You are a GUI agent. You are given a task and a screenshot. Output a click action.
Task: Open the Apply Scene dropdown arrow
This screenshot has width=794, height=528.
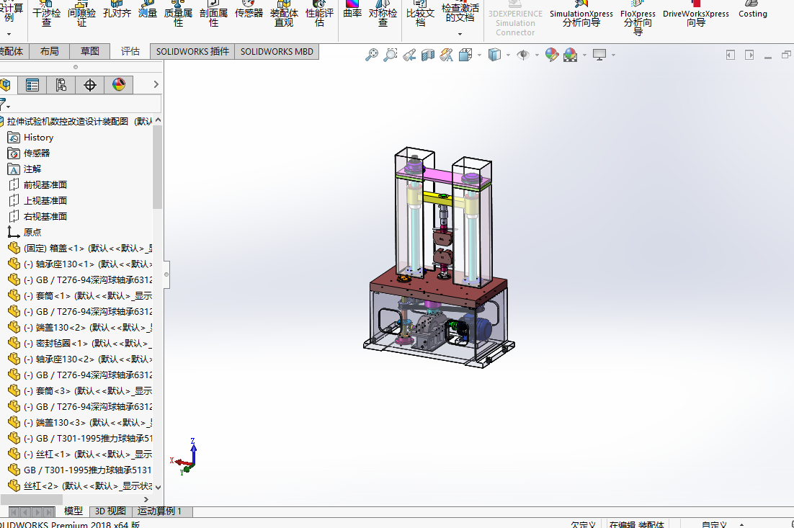[x=584, y=55]
